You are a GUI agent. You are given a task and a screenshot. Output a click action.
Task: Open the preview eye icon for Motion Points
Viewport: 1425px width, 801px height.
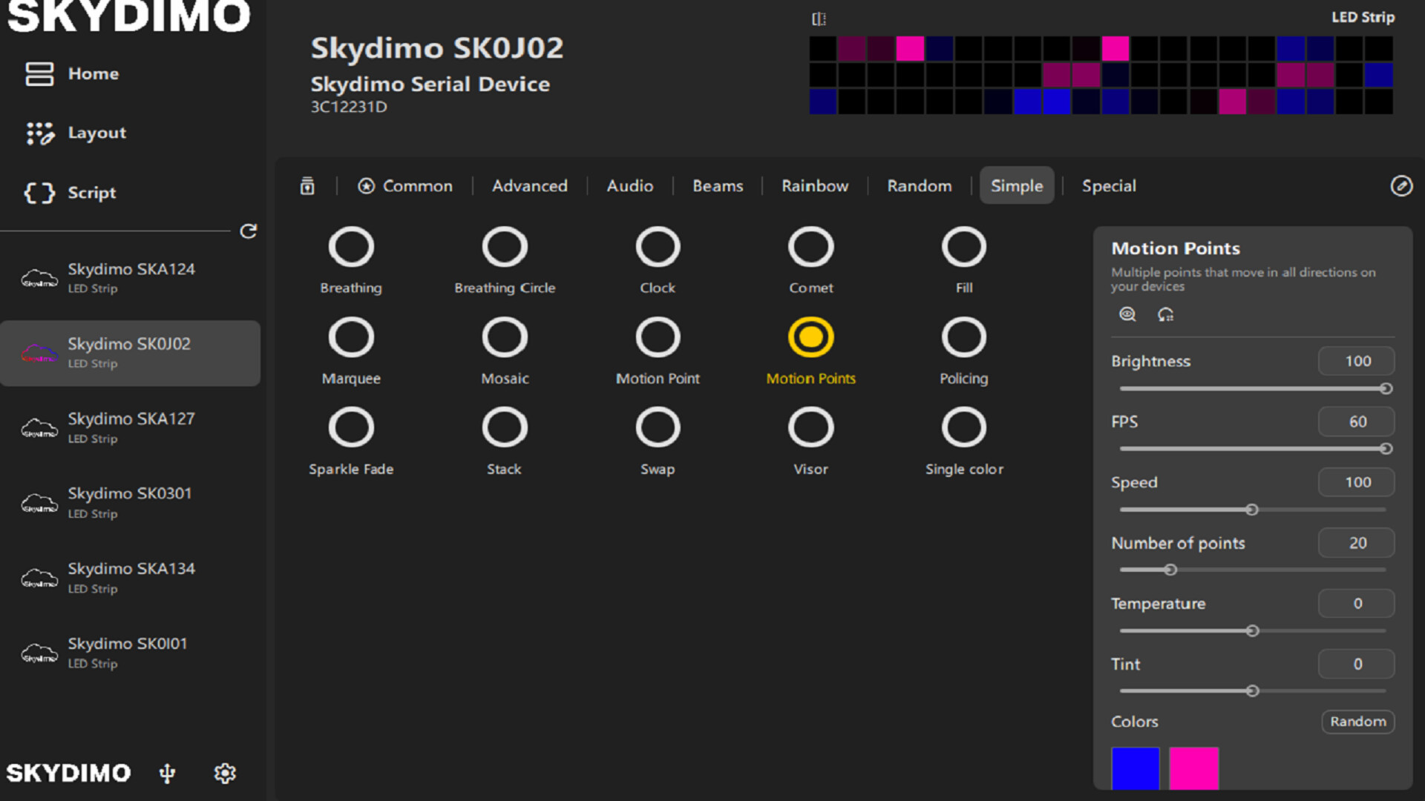click(1126, 314)
